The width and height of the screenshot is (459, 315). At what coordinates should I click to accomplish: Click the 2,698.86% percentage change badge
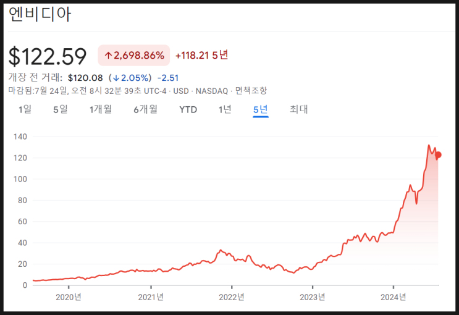click(x=134, y=56)
